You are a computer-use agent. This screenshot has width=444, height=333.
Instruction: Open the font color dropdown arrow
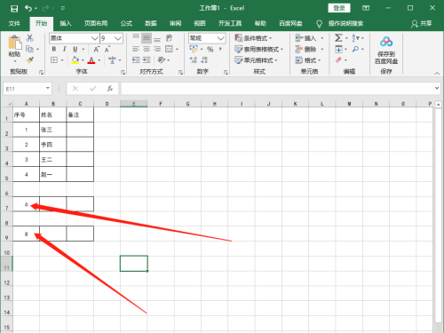[99, 60]
